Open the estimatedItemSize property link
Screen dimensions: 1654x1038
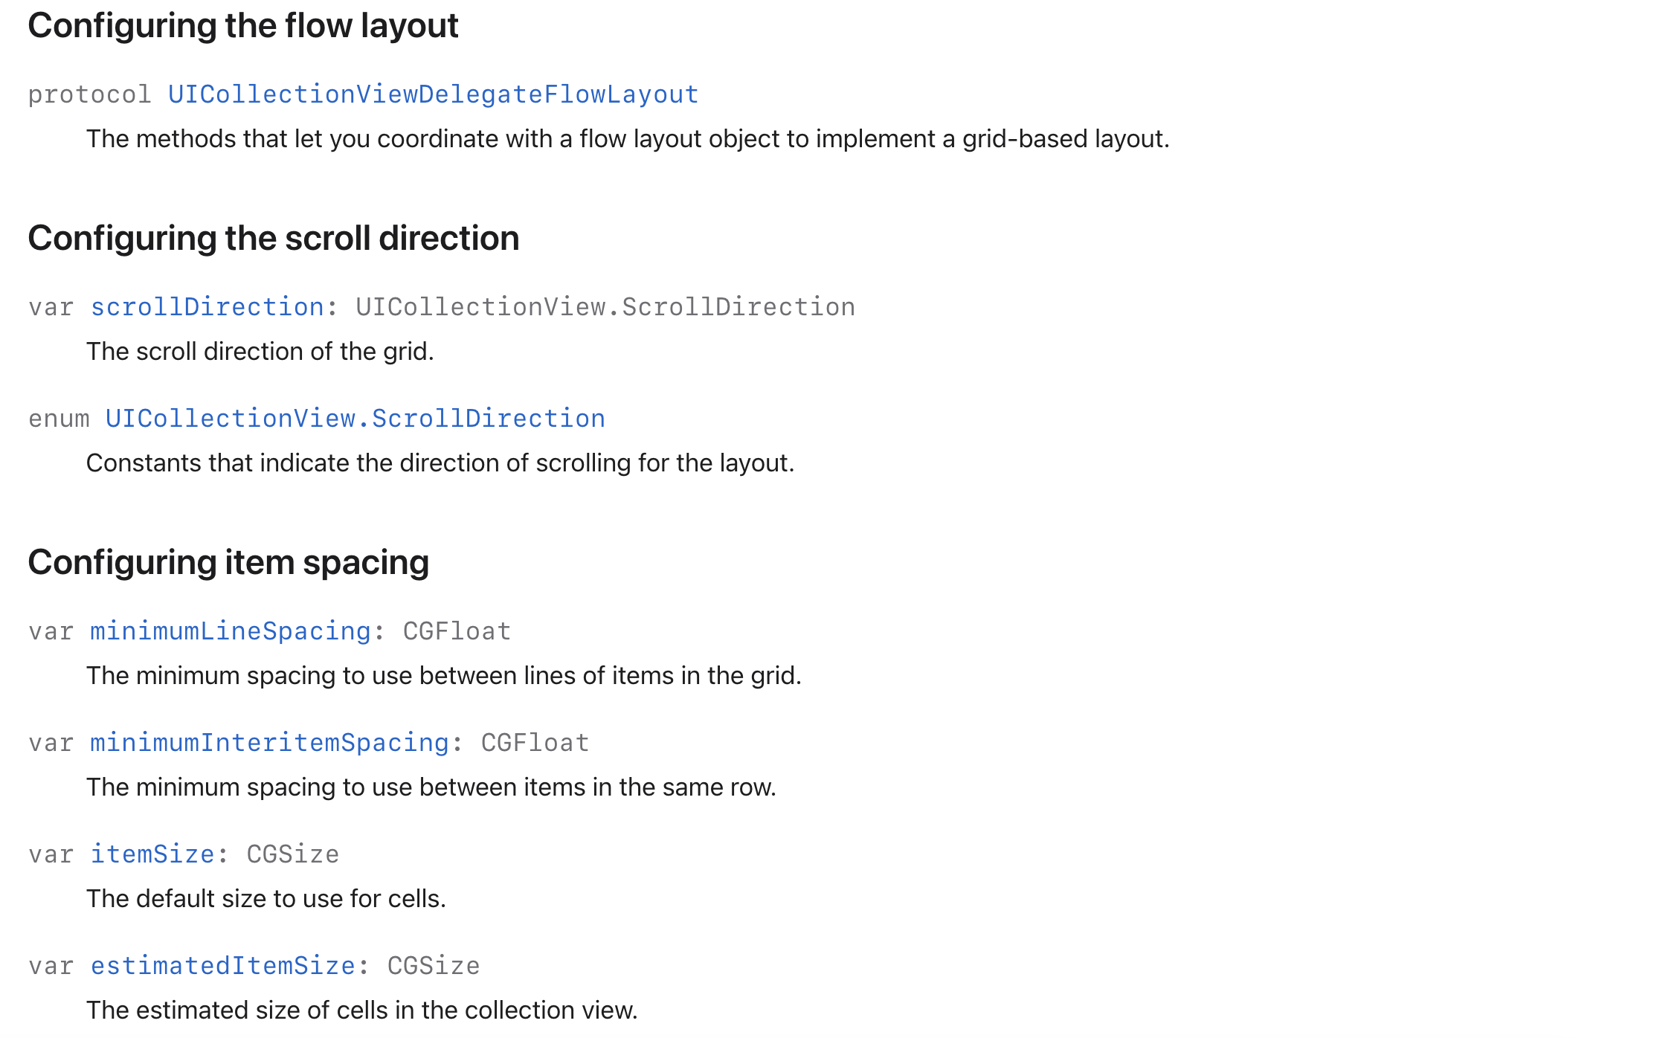(x=222, y=966)
